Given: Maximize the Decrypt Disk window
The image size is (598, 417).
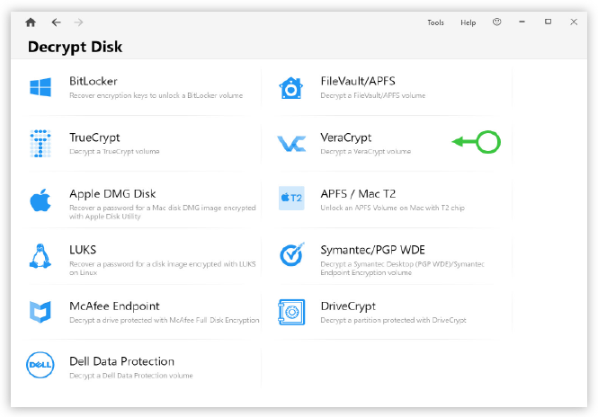Looking at the screenshot, I should pyautogui.click(x=548, y=22).
